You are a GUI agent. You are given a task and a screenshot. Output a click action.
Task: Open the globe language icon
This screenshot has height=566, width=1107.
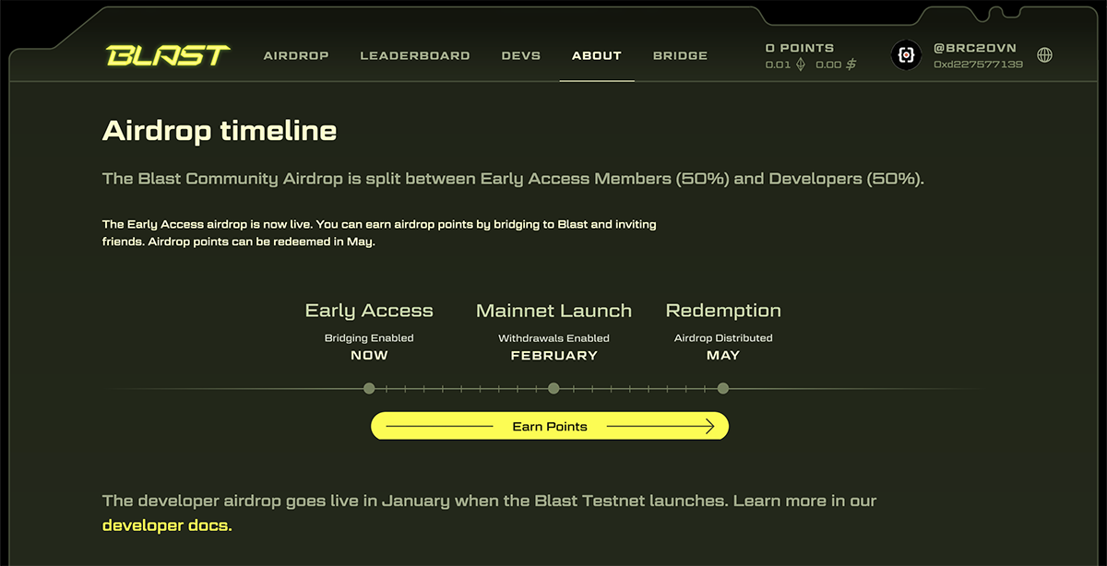coord(1045,55)
